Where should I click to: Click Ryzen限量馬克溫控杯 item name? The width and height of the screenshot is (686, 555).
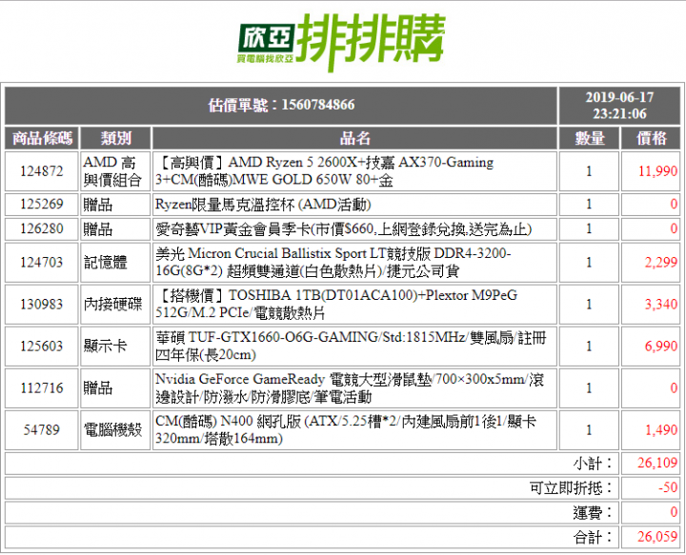tap(263, 204)
